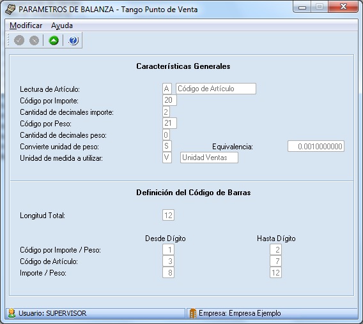
Task: Click the building icon beside Empresa
Action: click(193, 313)
